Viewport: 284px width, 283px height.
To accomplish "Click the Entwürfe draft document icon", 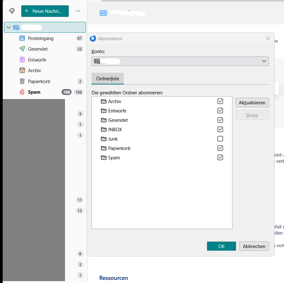I will 22,60.
